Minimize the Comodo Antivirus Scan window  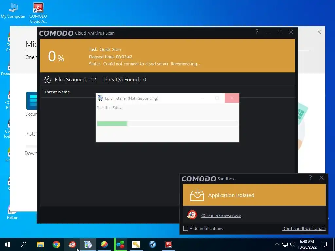pyautogui.click(x=268, y=32)
